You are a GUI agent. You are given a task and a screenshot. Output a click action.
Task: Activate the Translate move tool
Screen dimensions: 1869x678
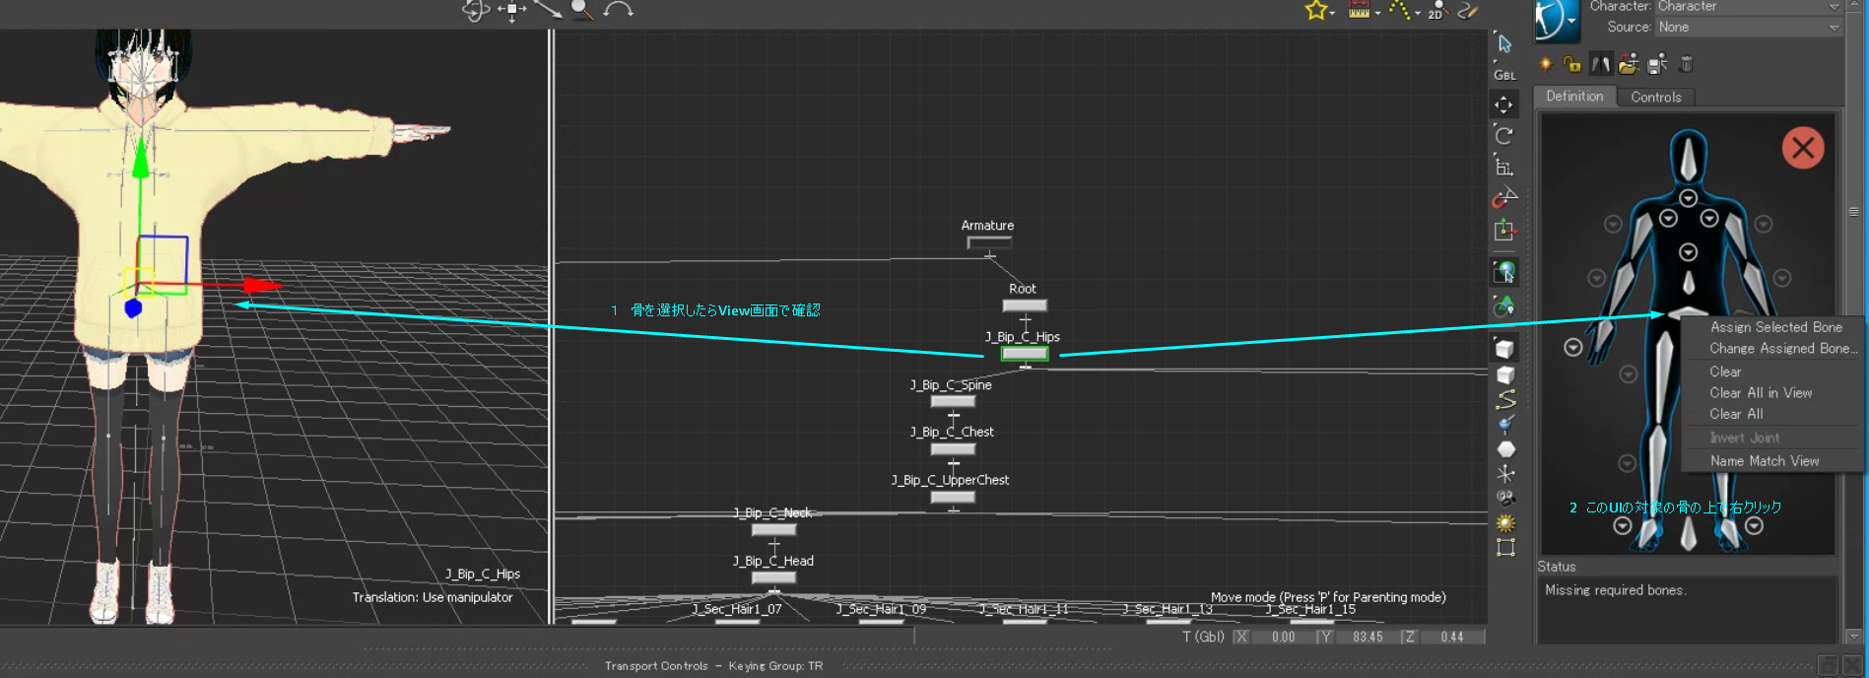1503,104
